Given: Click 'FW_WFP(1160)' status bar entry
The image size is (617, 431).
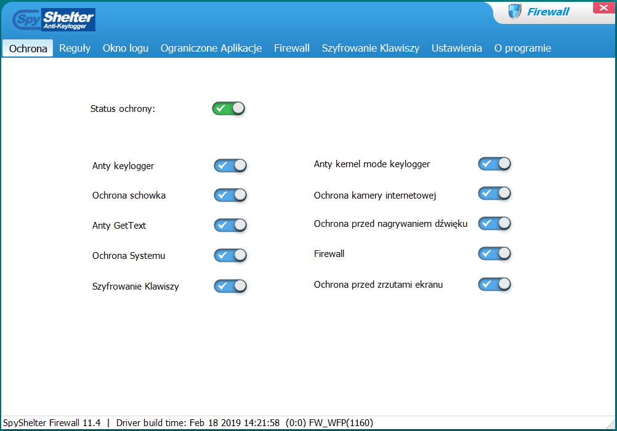Looking at the screenshot, I should click(x=341, y=423).
